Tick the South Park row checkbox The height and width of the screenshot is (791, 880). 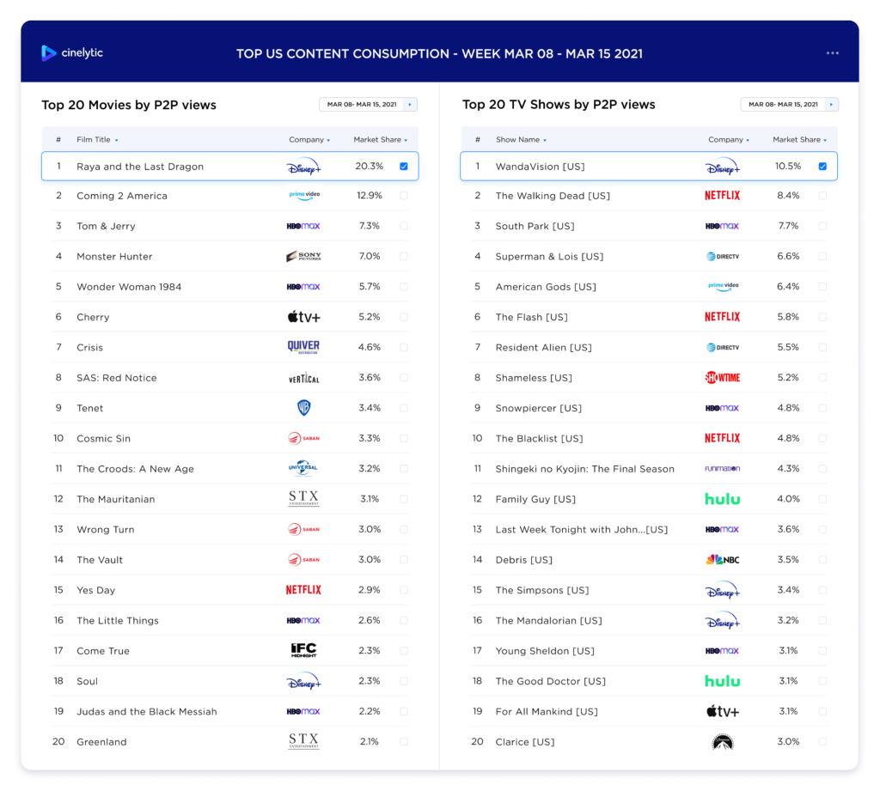coord(822,226)
